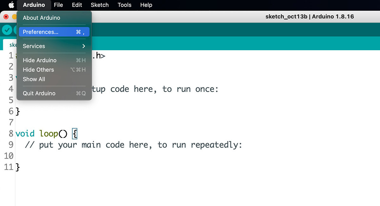Select Hide Others menu entry
Viewport: 380px width, 206px height.
click(54, 70)
